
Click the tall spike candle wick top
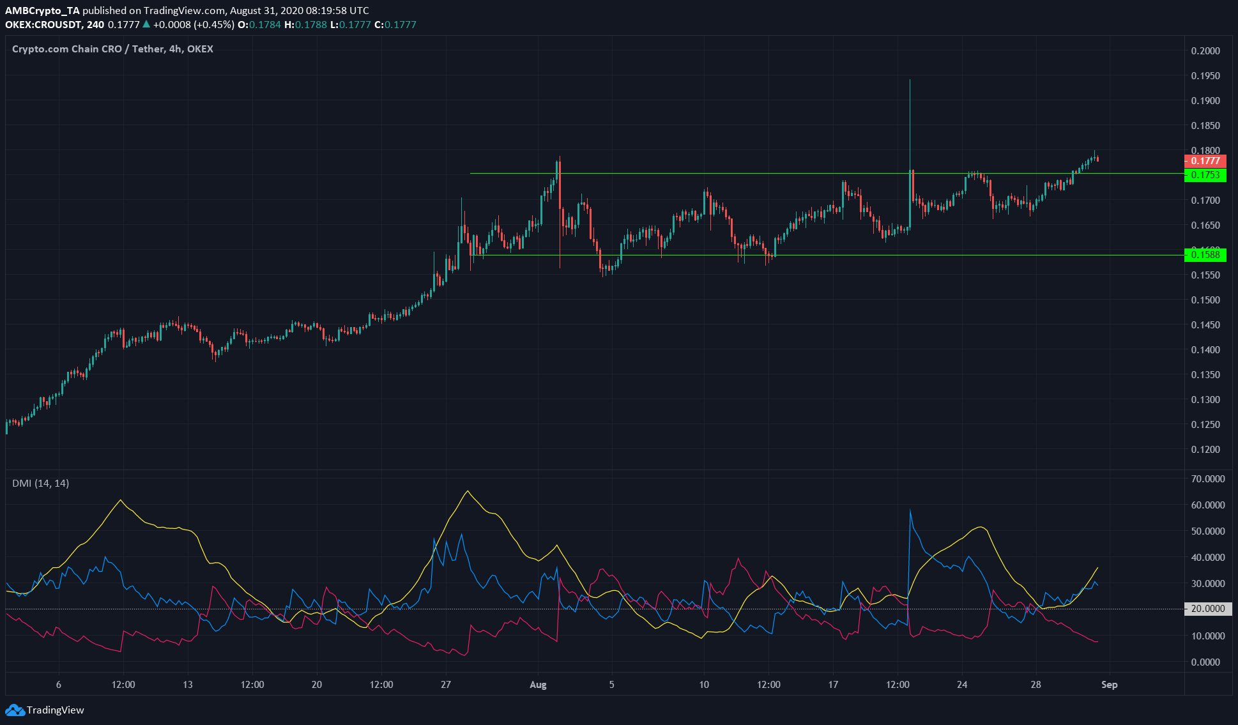(x=910, y=80)
